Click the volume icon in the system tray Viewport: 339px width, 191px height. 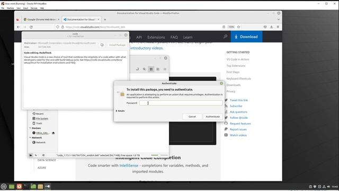pyautogui.click(x=328, y=187)
